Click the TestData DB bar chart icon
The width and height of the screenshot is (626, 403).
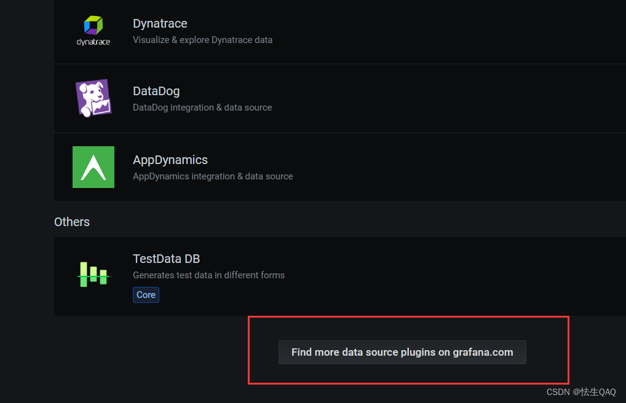point(93,274)
